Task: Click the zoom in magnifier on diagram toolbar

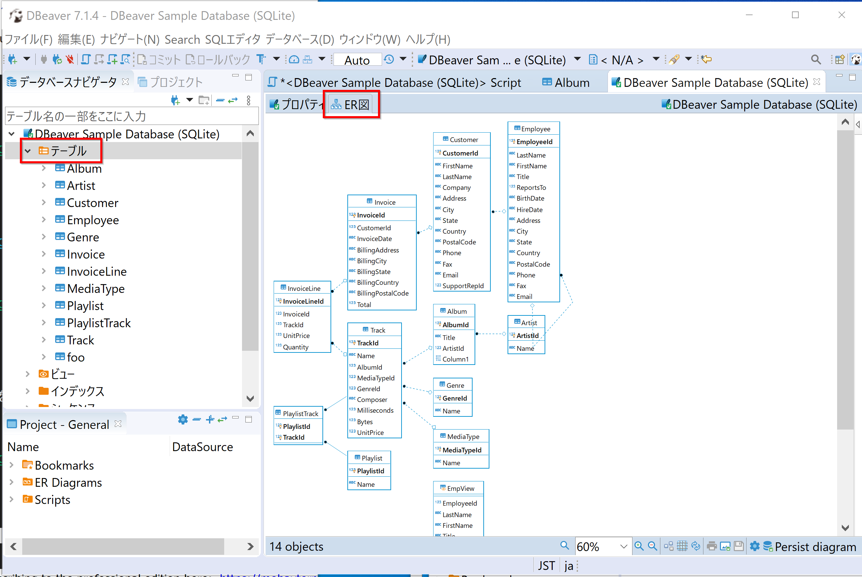Action: (x=639, y=546)
